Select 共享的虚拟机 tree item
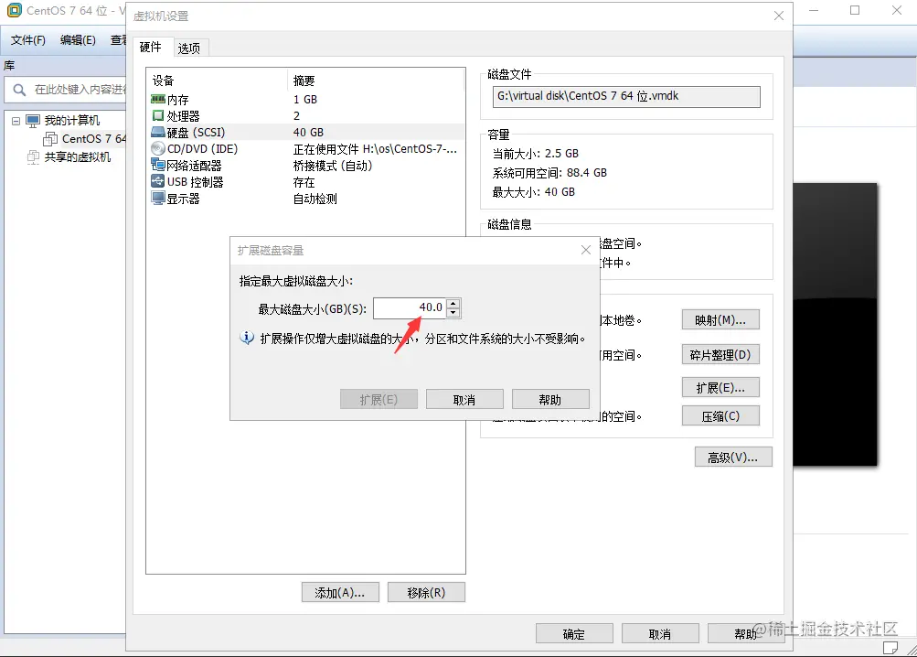Image resolution: width=917 pixels, height=657 pixels. click(78, 157)
